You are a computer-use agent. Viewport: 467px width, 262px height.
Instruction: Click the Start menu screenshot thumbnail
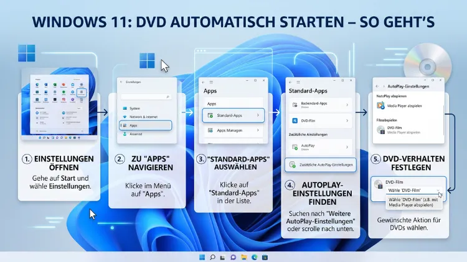[59, 104]
